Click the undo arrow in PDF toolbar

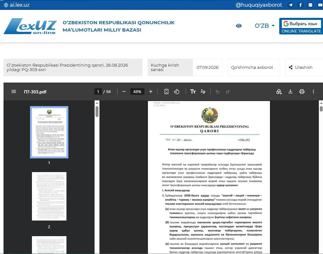218,92
